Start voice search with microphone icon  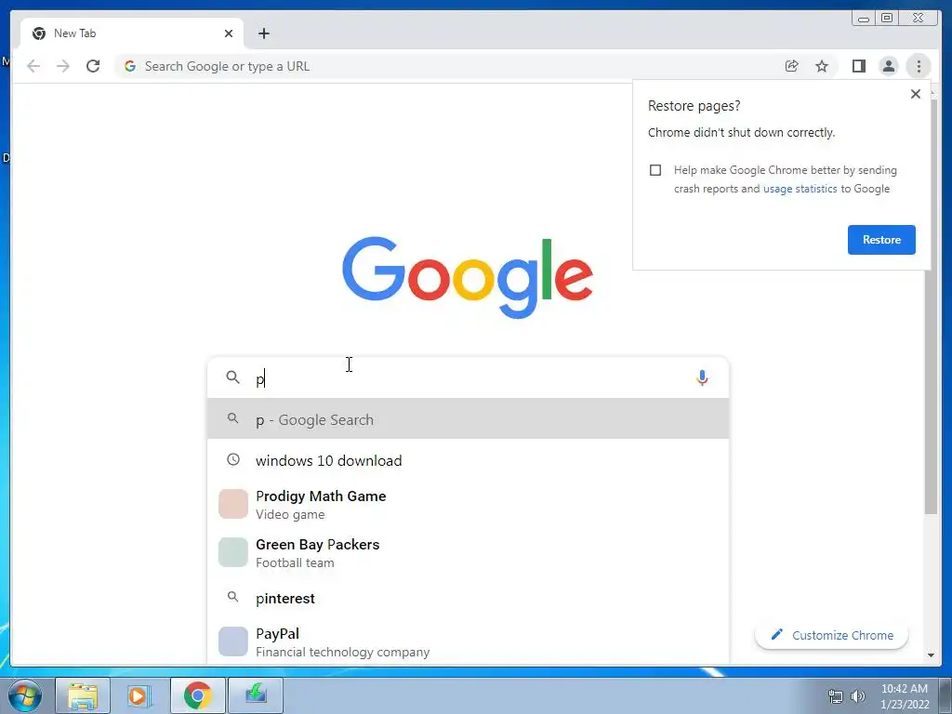click(702, 377)
